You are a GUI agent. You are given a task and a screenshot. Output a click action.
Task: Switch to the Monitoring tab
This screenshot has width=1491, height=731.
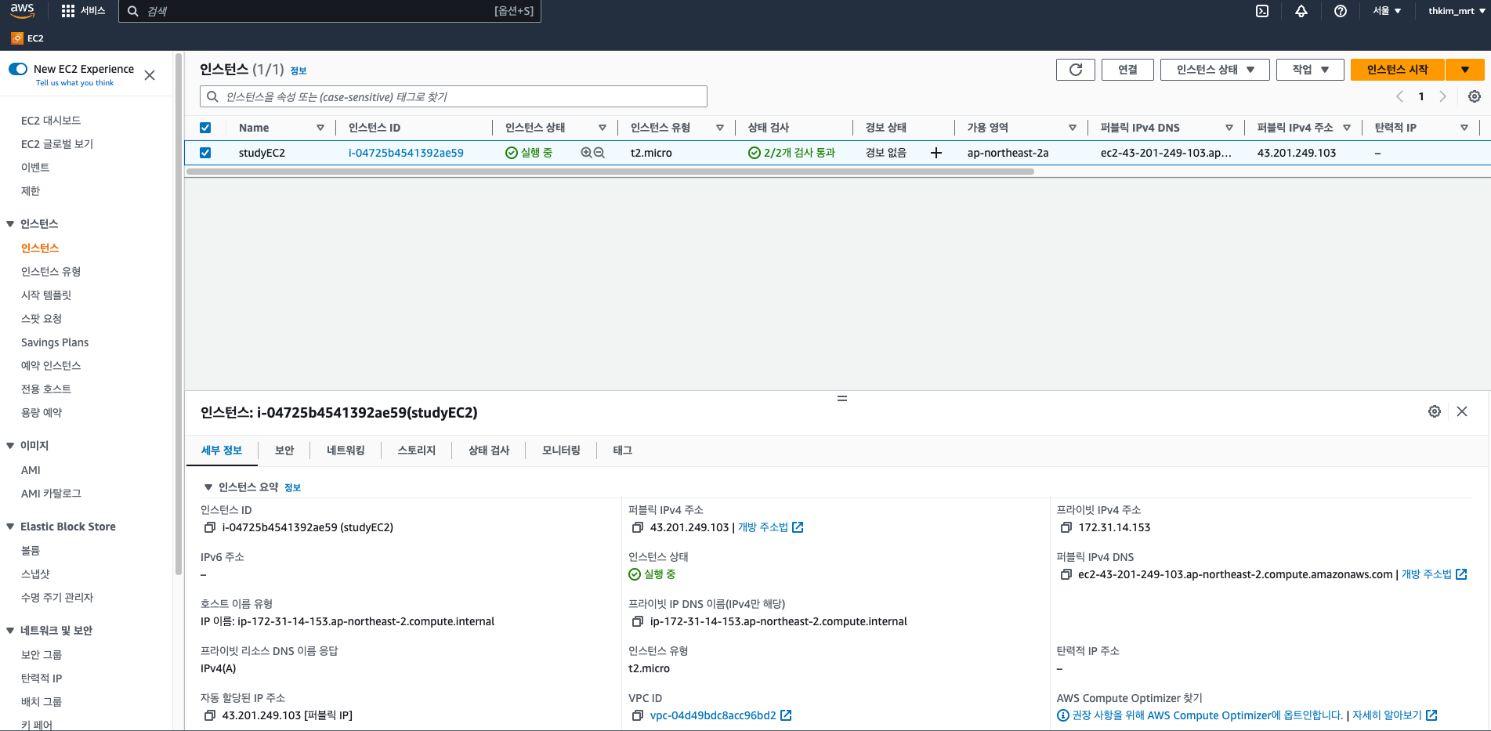coord(561,451)
